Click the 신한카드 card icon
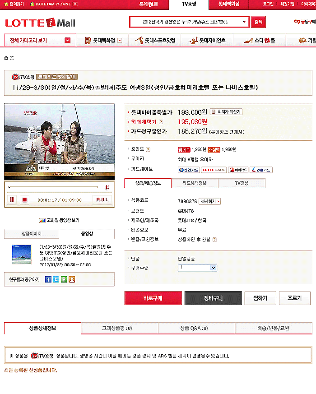316x394 pixels. pos(189,170)
